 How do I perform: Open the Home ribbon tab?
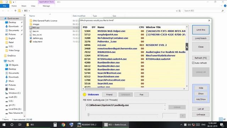[14, 6]
